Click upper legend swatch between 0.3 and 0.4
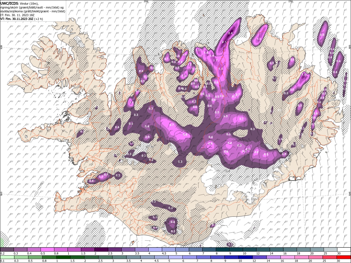Viewport: 351px width, 263px height. click(x=20, y=250)
